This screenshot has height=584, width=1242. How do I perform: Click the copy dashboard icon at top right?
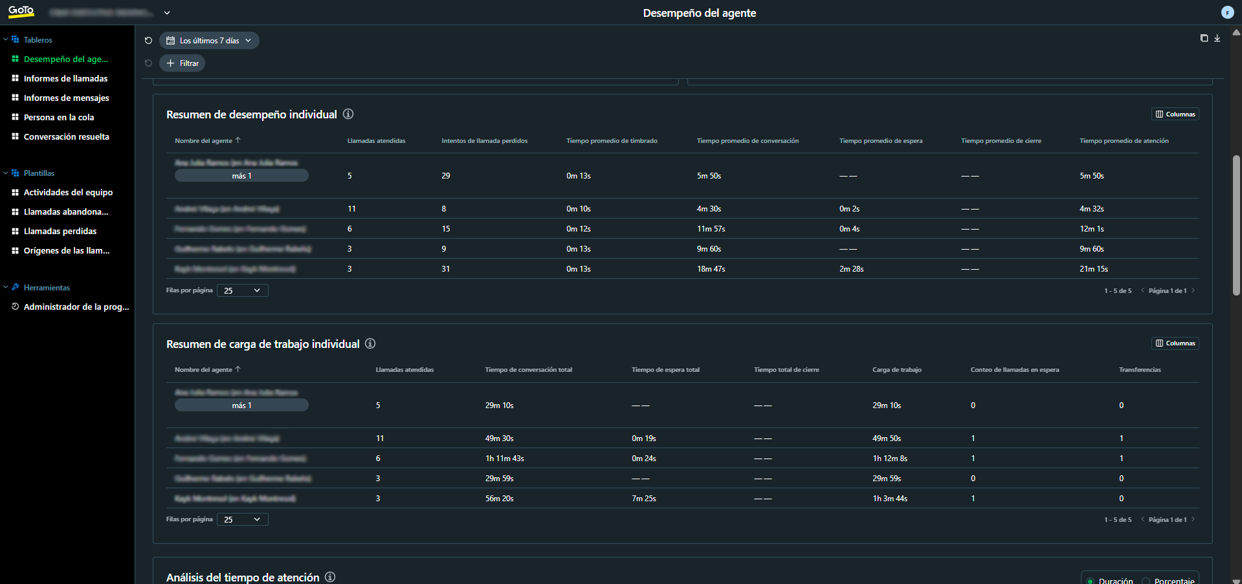pos(1204,38)
